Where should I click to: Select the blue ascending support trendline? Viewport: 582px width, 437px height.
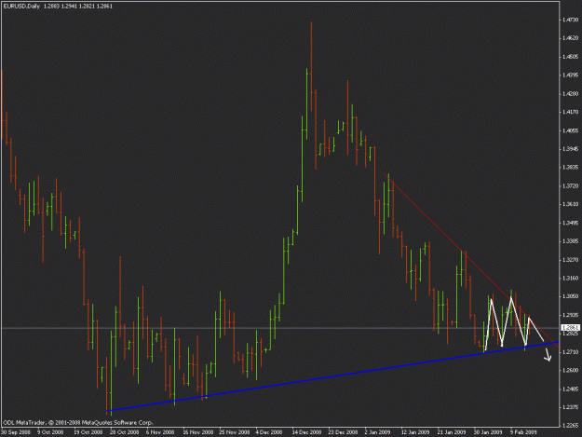pyautogui.click(x=332, y=376)
